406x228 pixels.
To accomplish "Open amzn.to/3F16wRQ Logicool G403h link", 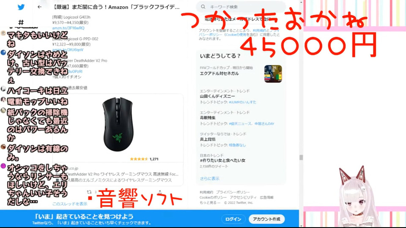I will tap(68, 28).
